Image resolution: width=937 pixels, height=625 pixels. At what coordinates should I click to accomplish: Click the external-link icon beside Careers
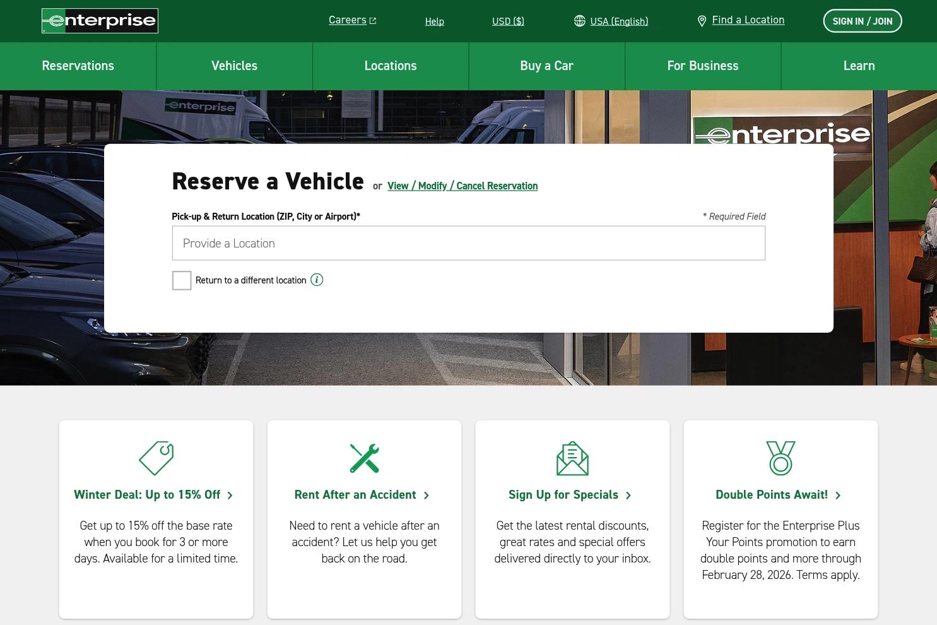coord(373,21)
